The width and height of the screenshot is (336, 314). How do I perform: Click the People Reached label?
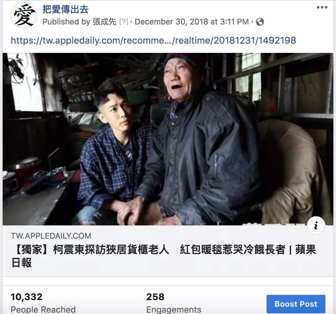pyautogui.click(x=43, y=309)
